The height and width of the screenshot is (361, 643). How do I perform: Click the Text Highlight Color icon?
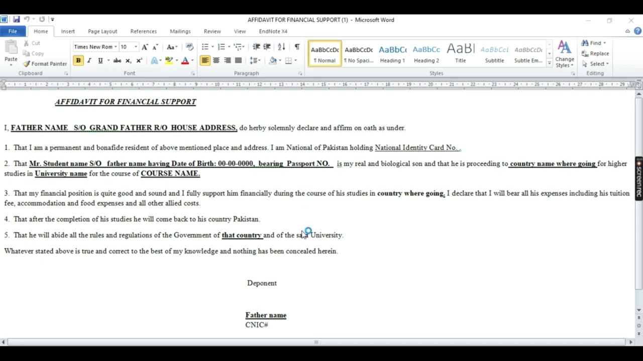pyautogui.click(x=169, y=61)
